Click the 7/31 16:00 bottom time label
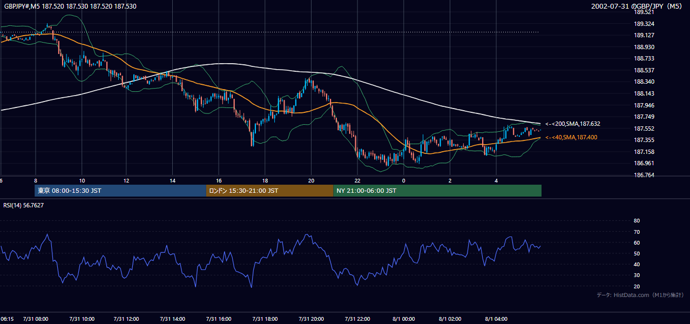 pyautogui.click(x=219, y=319)
